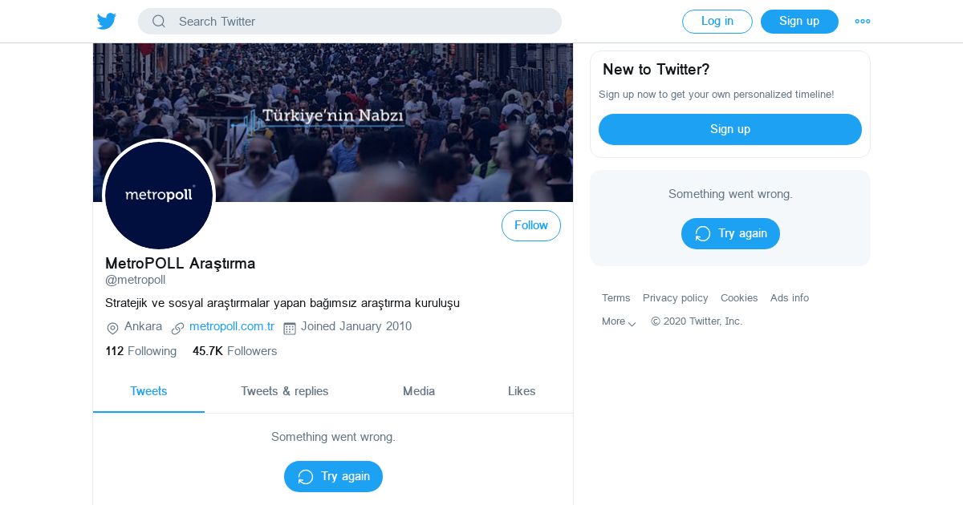This screenshot has height=505, width=963.
Task: Click the calendar icon next to Joined date
Action: (290, 328)
